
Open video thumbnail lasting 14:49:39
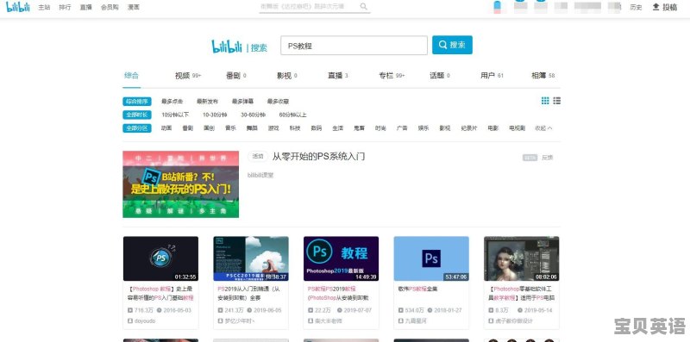(x=341, y=258)
